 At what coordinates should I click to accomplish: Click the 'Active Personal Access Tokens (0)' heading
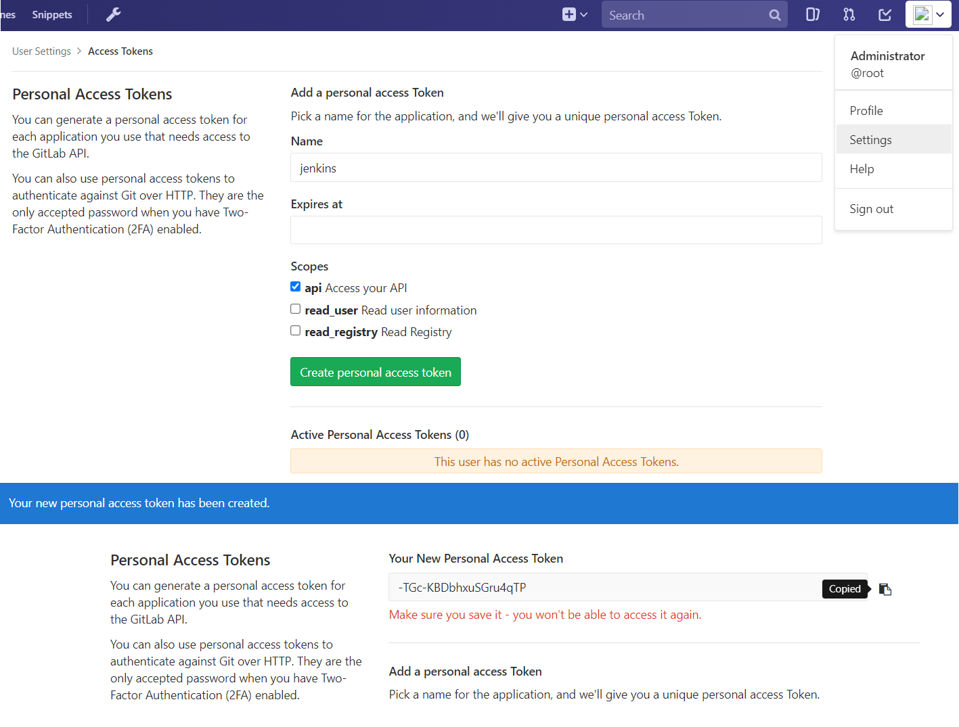tap(380, 435)
